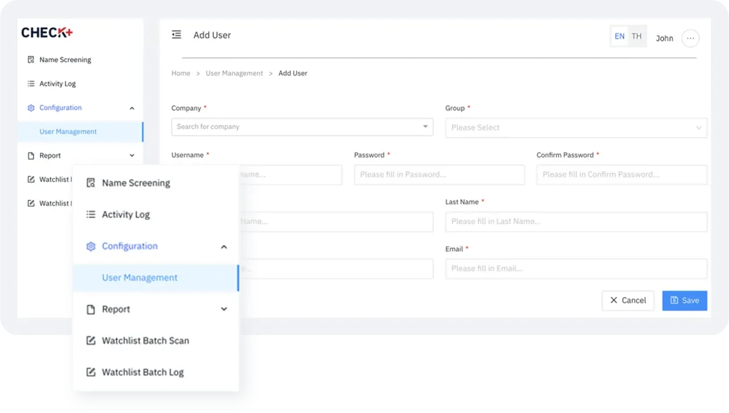Click the CHECK+ logo
The image size is (729, 413).
47,33
